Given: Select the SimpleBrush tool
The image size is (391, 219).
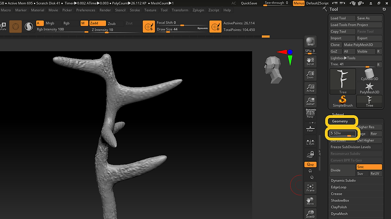Looking at the screenshot, I should pos(342,101).
